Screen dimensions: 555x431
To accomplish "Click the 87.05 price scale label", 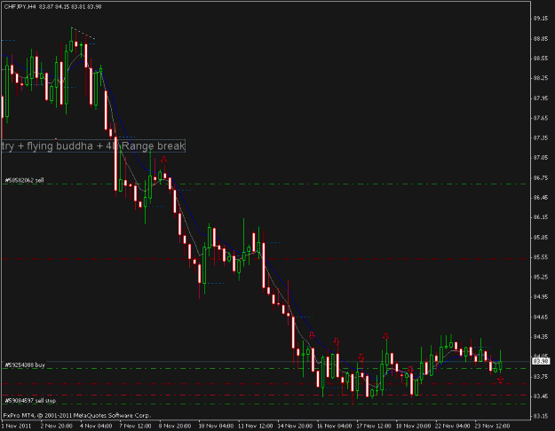I will coord(540,157).
